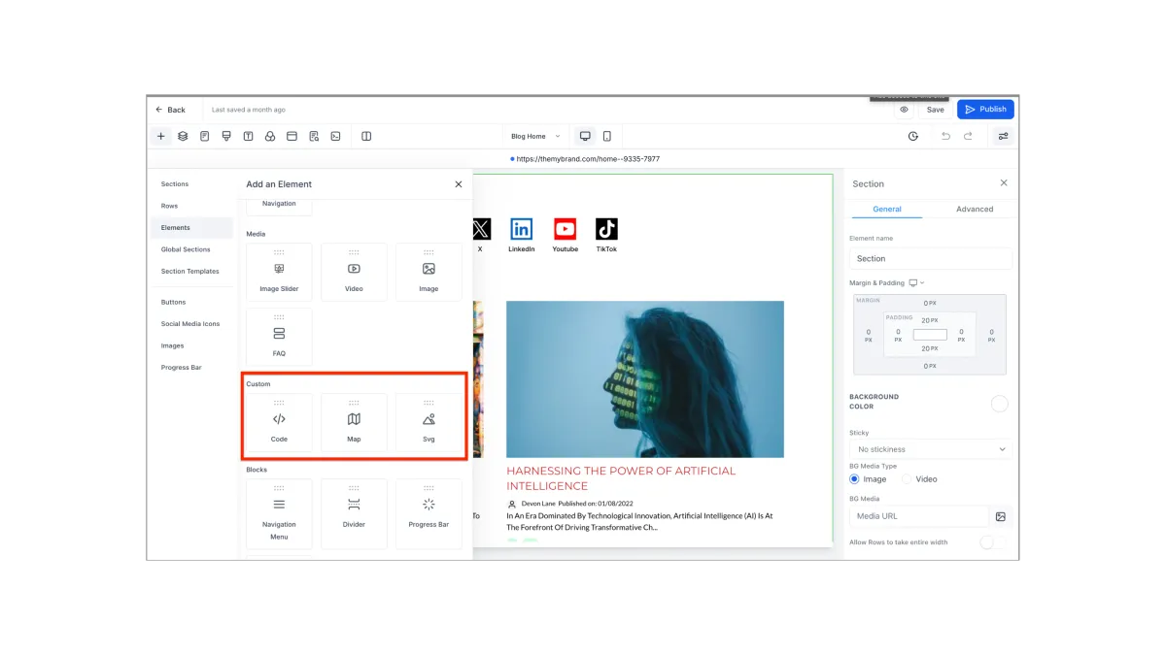Select Sections in left sidebar
Image resolution: width=1166 pixels, height=655 pixels.
coord(175,184)
